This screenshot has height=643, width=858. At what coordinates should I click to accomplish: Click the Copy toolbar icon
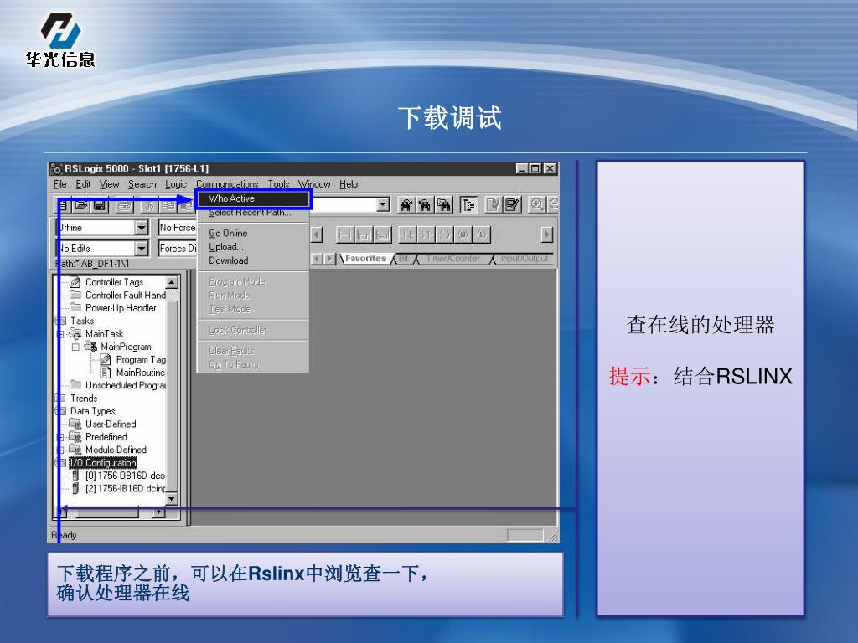(168, 205)
